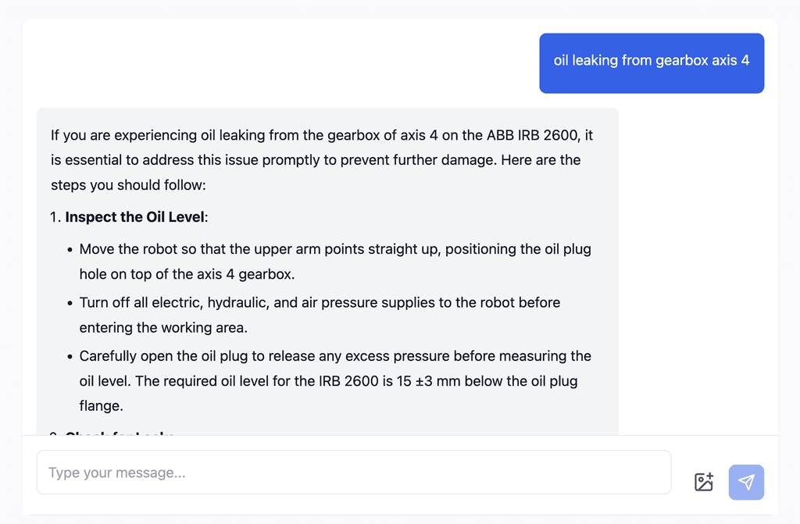Open the image upload icon
The height and width of the screenshot is (524, 800).
coord(704,482)
